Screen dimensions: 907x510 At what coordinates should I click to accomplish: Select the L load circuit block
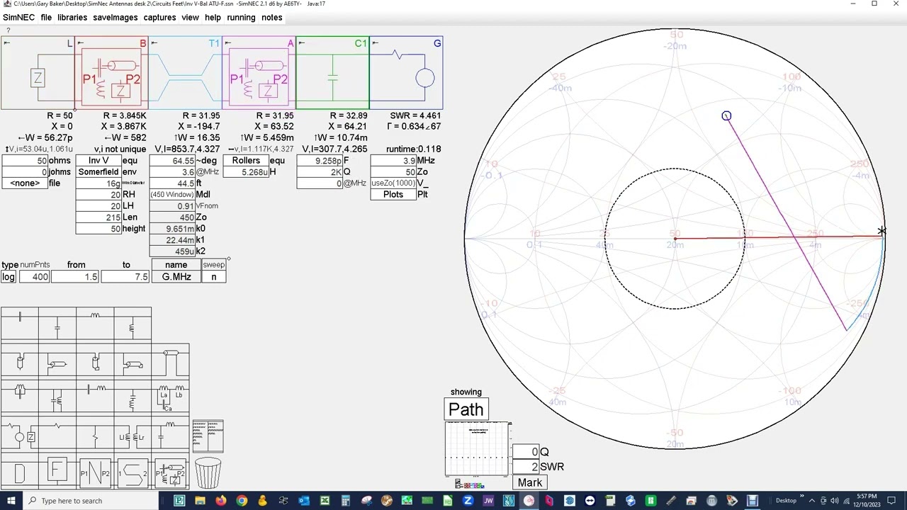(38, 73)
